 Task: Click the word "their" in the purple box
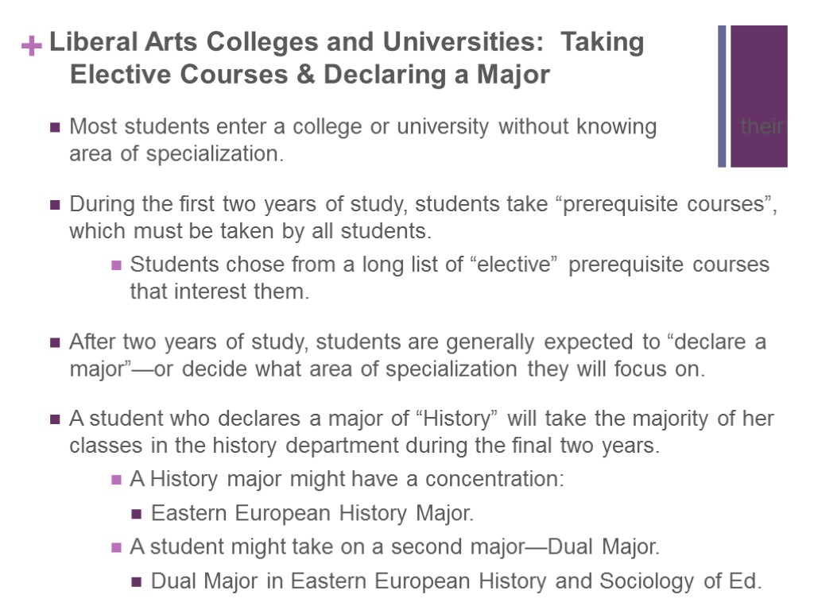762,126
